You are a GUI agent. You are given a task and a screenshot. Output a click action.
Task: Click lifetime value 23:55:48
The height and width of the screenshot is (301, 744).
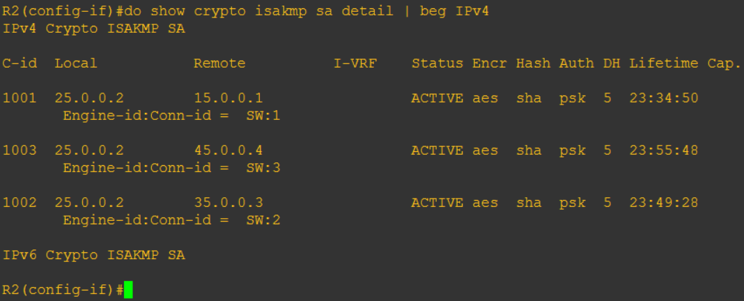pyautogui.click(x=663, y=150)
